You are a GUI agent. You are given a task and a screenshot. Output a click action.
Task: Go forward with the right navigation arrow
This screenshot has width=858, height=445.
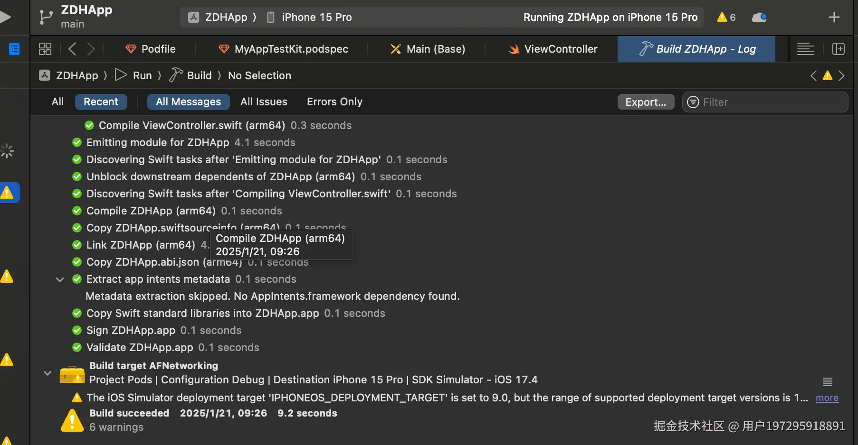pos(91,49)
